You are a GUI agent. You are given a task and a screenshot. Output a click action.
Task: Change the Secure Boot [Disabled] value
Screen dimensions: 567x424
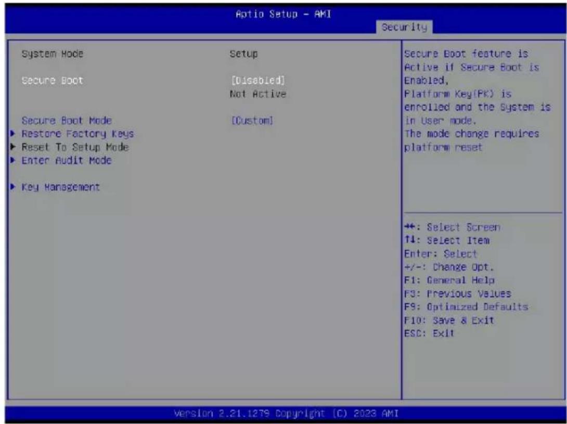(x=258, y=80)
